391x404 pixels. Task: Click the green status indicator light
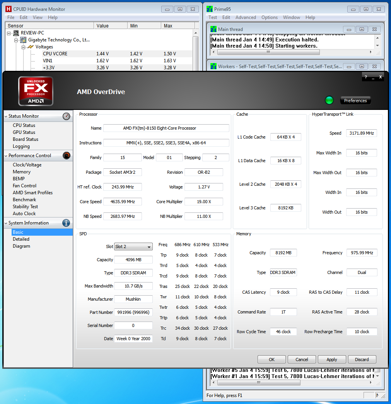point(329,100)
